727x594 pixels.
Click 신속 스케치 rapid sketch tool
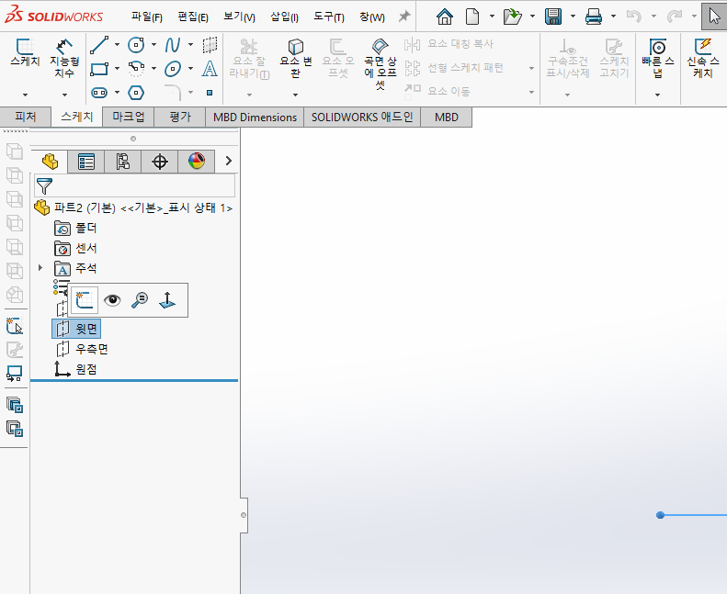pyautogui.click(x=703, y=59)
